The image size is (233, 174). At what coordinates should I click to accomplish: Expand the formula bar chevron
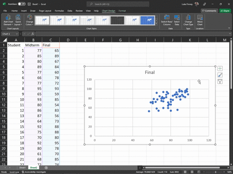click(x=230, y=34)
